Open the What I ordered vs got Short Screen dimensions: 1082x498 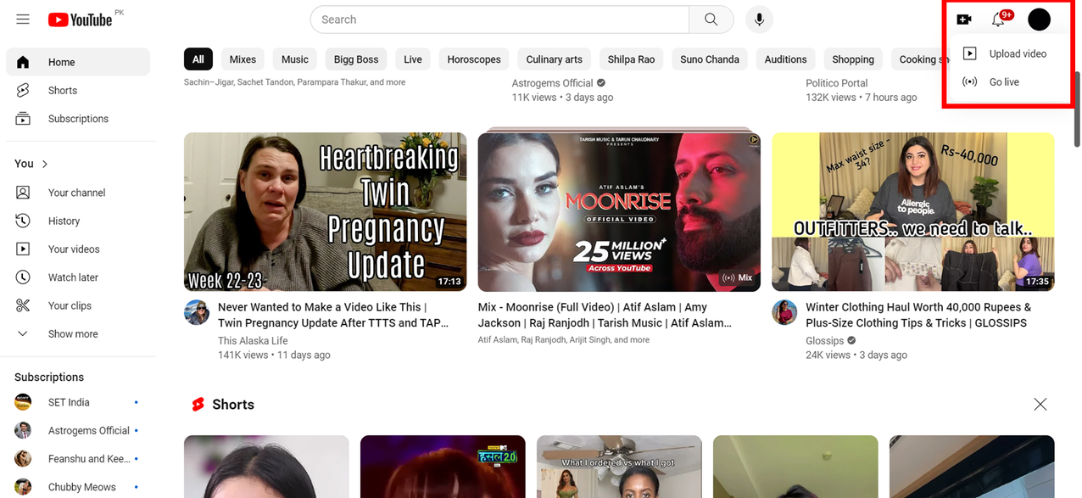coord(619,467)
